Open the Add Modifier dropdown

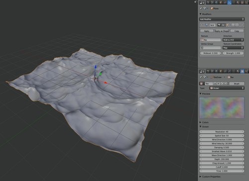222,19
